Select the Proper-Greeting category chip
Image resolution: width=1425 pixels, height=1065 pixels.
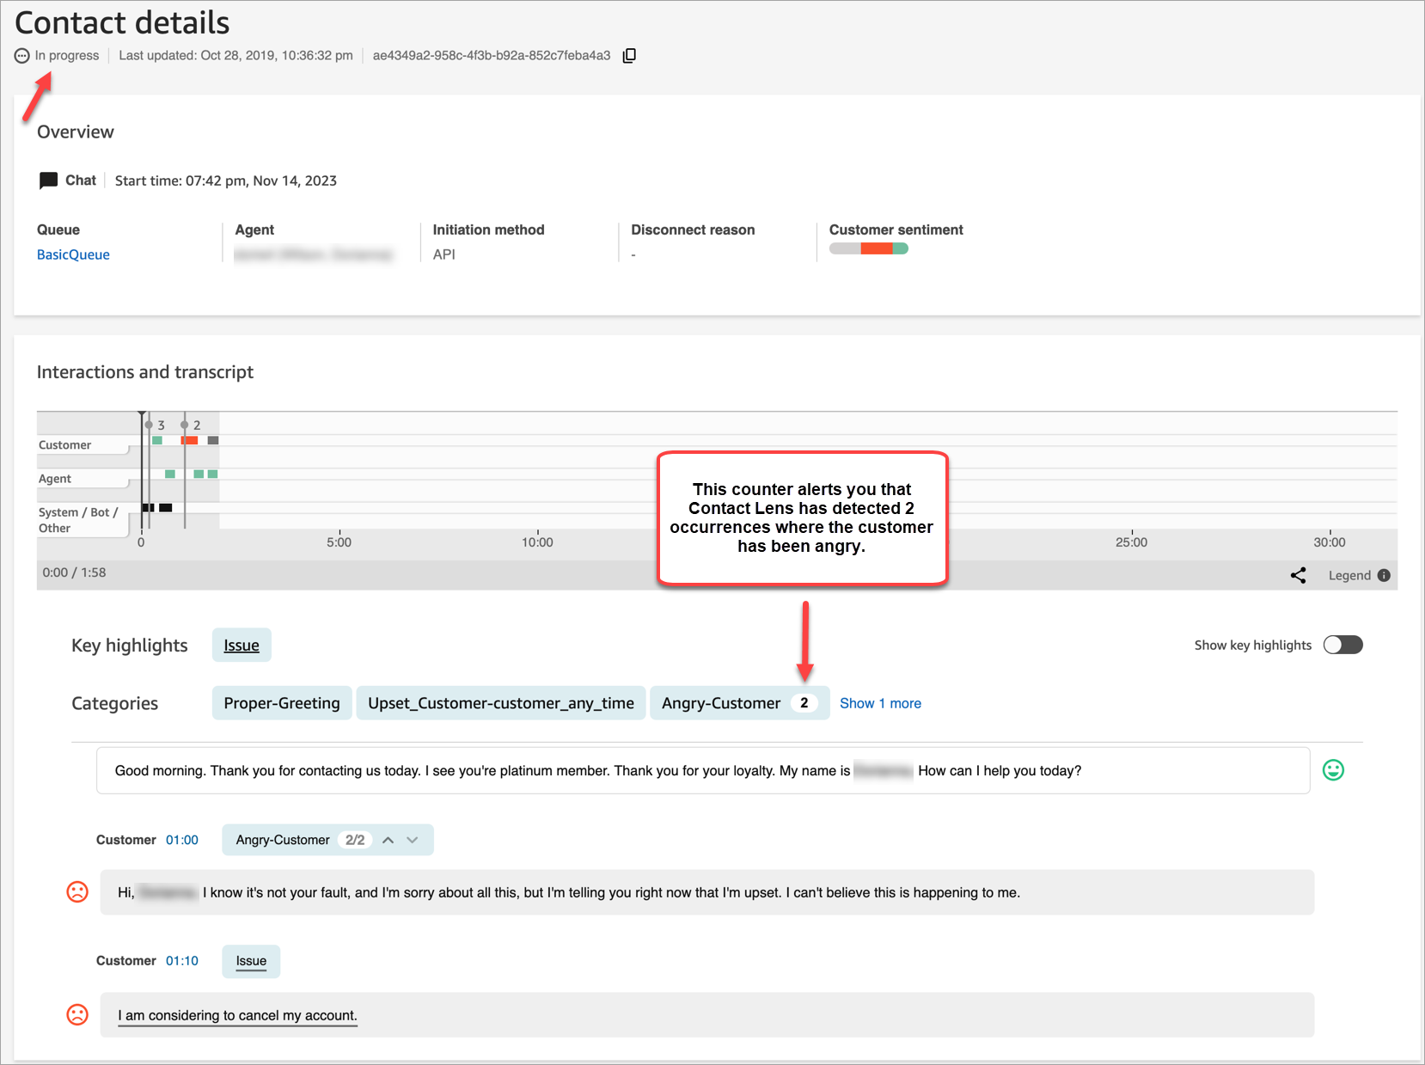tap(281, 702)
